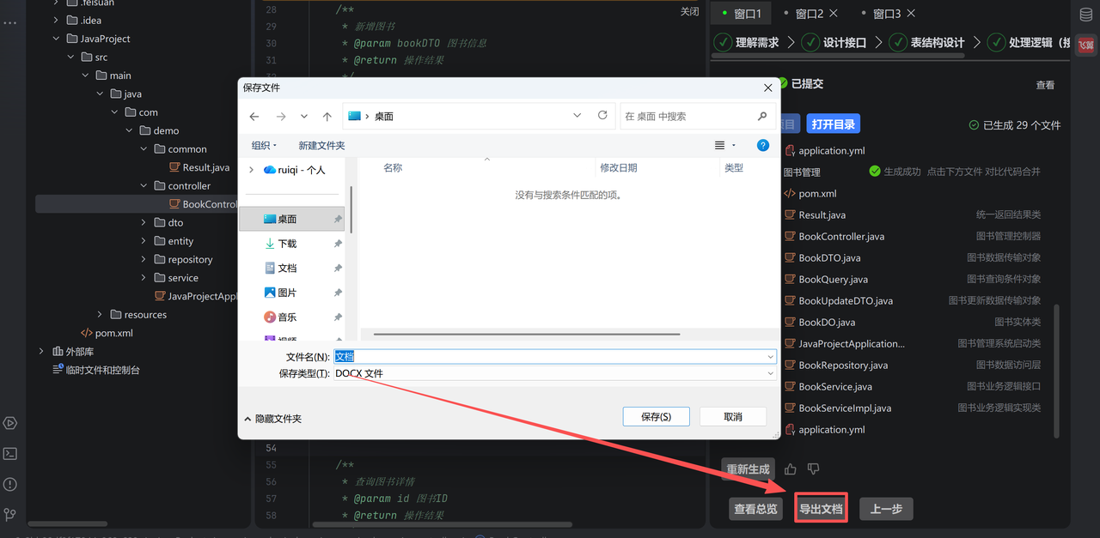
Task: Open the Run tool window icon
Action: 10,423
